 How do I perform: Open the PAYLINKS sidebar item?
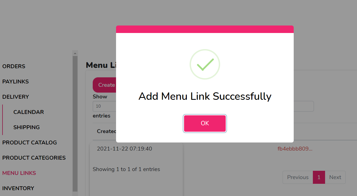click(x=16, y=82)
